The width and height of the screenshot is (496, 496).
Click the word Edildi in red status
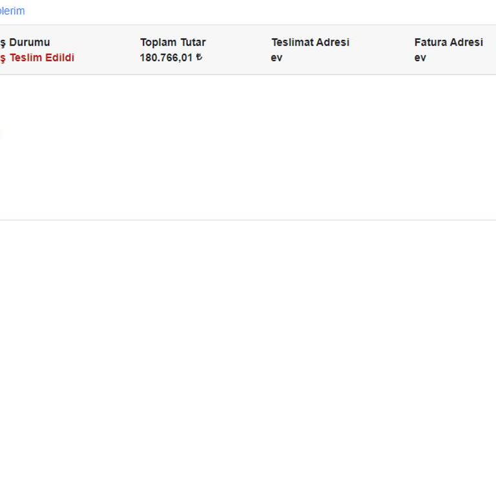(59, 57)
